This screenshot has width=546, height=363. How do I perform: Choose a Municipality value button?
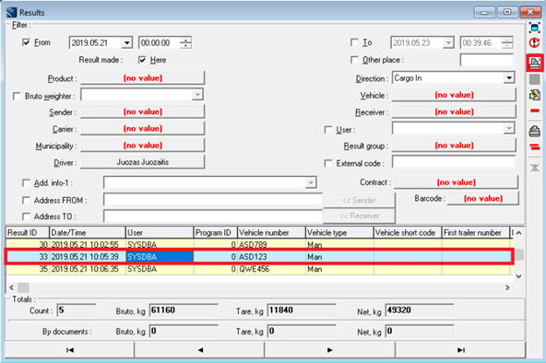pos(142,145)
